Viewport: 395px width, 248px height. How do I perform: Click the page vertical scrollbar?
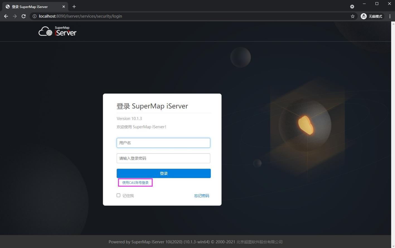click(x=393, y=135)
